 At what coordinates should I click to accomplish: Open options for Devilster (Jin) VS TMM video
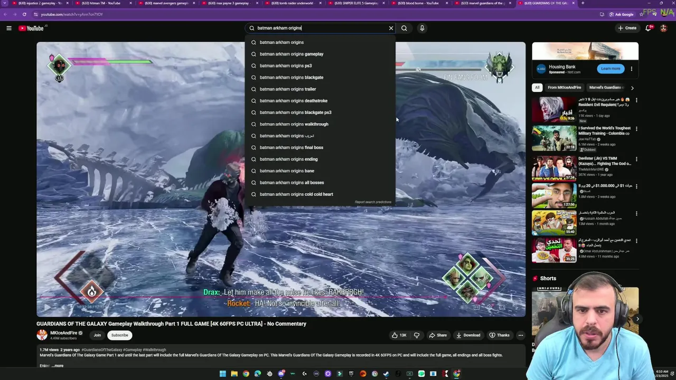click(x=636, y=159)
